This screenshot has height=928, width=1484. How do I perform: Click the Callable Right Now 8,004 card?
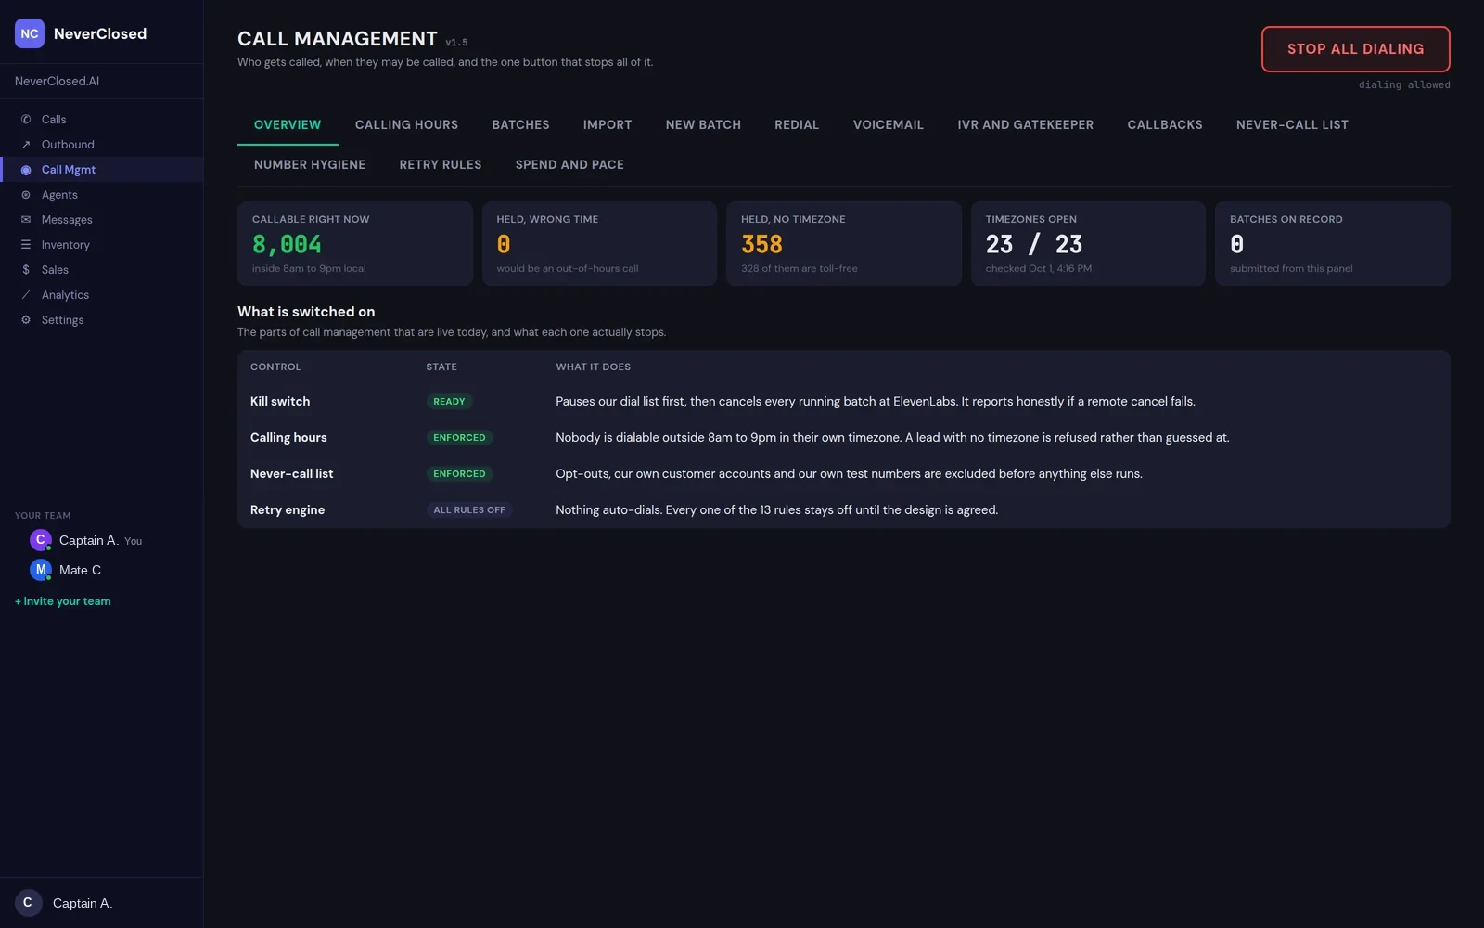coord(355,243)
